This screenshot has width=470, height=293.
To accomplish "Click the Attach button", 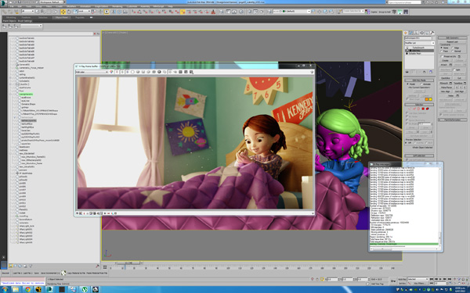I will pos(444,65).
